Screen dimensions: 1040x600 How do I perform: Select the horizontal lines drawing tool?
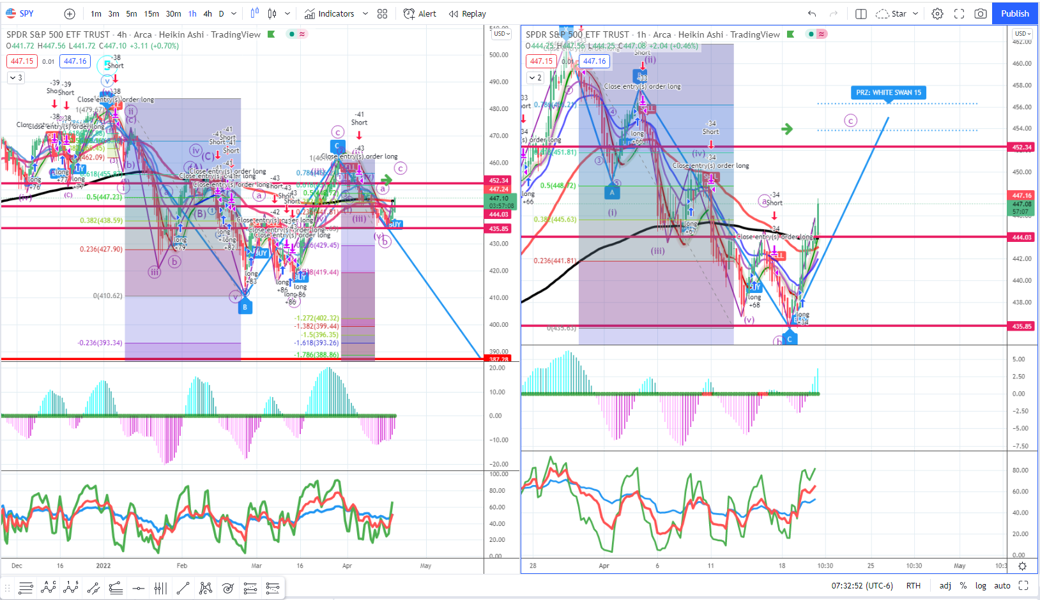[x=26, y=588]
